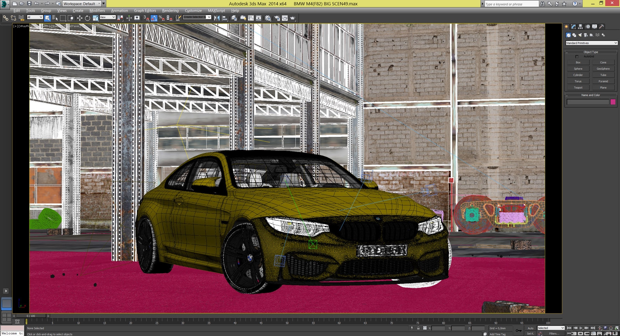The width and height of the screenshot is (620, 336).
Task: Click the GeoSphere primitive button
Action: [603, 69]
